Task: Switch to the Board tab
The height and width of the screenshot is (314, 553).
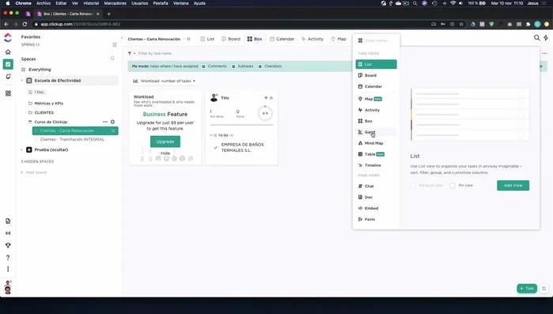Action: (x=231, y=39)
